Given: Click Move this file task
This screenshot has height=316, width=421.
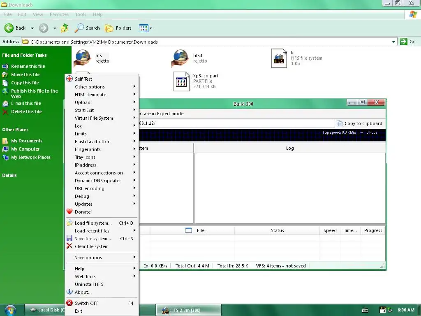Looking at the screenshot, I should [25, 74].
